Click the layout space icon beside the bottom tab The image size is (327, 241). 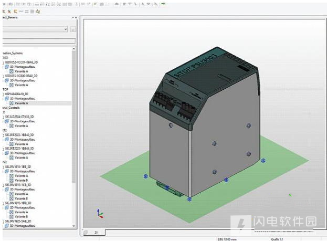pyautogui.click(x=86, y=232)
